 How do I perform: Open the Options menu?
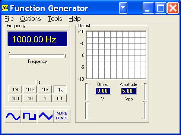tap(31, 19)
